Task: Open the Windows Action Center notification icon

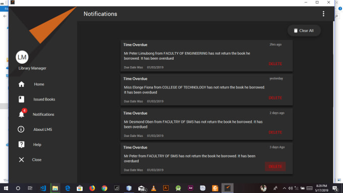Action: point(335,188)
